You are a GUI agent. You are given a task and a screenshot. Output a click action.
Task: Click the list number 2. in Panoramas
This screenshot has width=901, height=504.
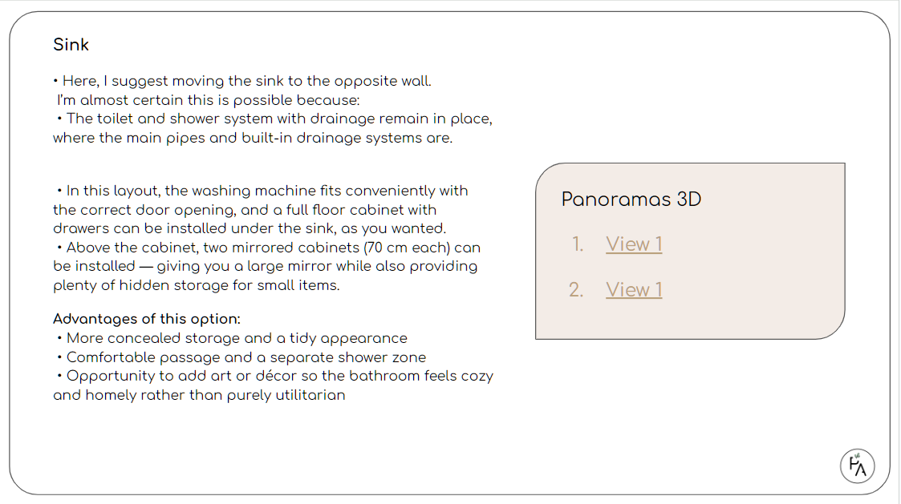pos(576,290)
